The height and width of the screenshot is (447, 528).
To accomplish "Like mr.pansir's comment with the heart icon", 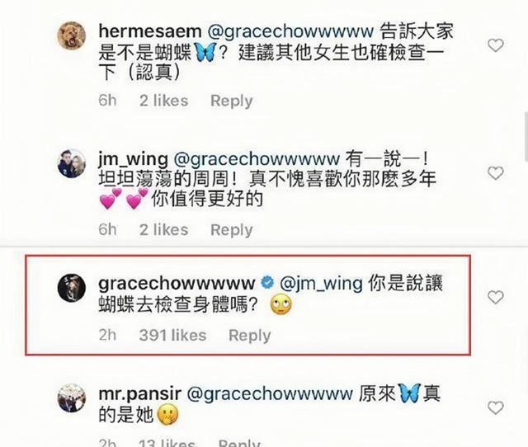I will click(495, 408).
